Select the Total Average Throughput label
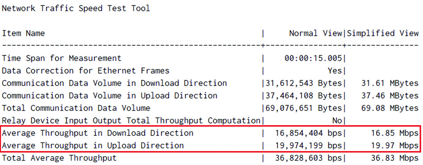The width and height of the screenshot is (423, 165). pyautogui.click(x=59, y=158)
